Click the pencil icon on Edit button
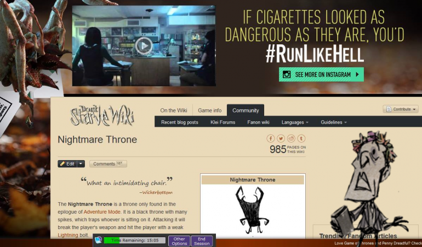 pos(62,164)
